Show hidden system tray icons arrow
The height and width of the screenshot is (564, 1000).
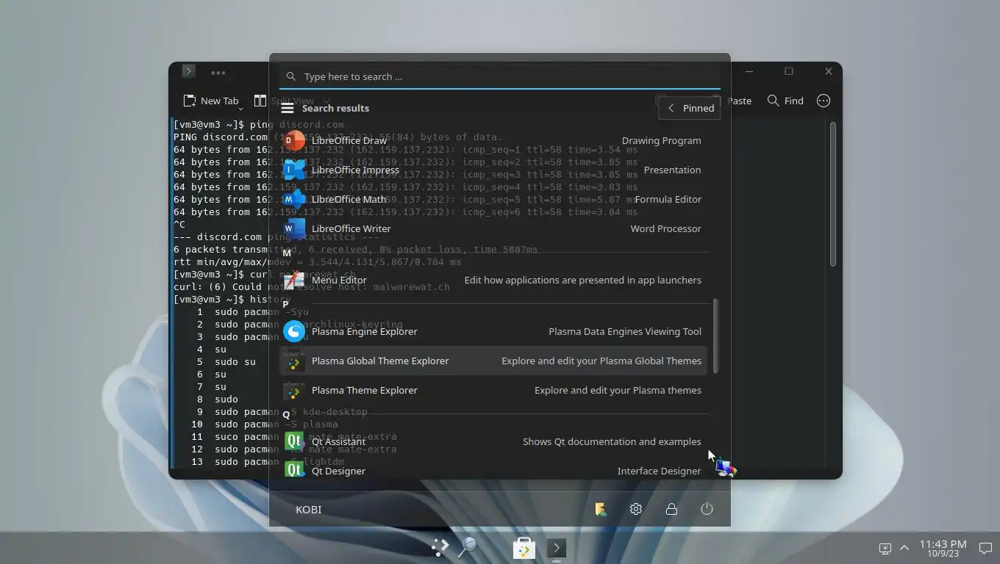(904, 548)
